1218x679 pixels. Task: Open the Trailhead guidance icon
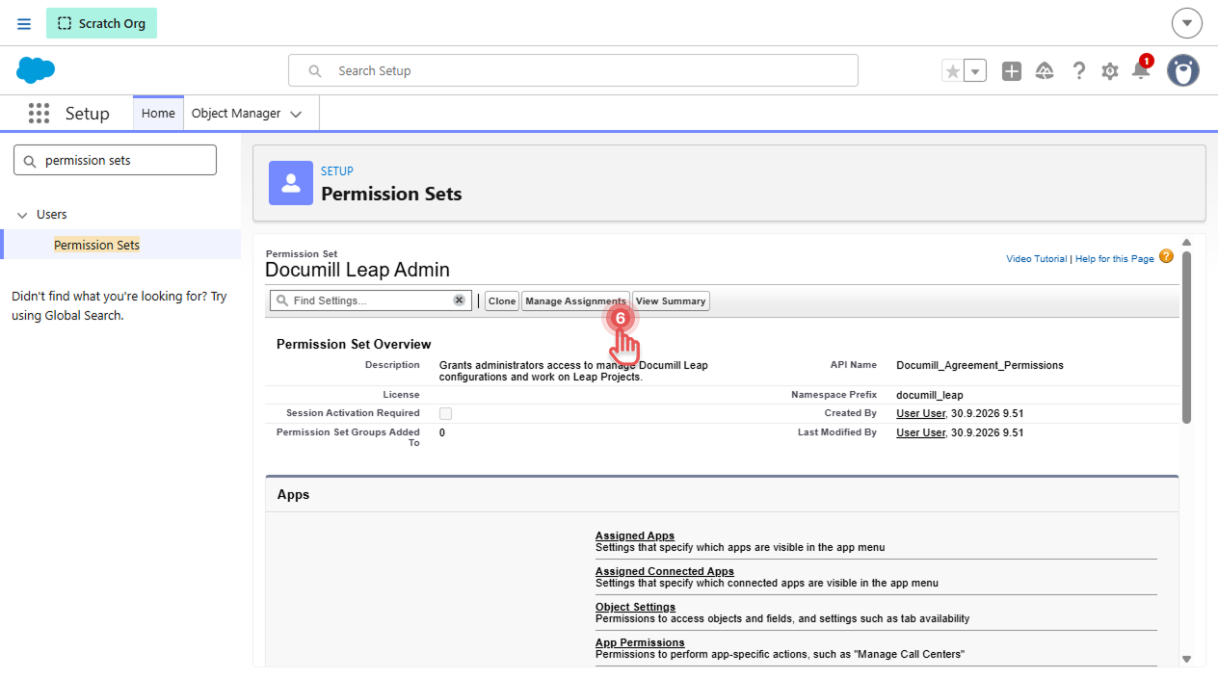[x=1045, y=71]
